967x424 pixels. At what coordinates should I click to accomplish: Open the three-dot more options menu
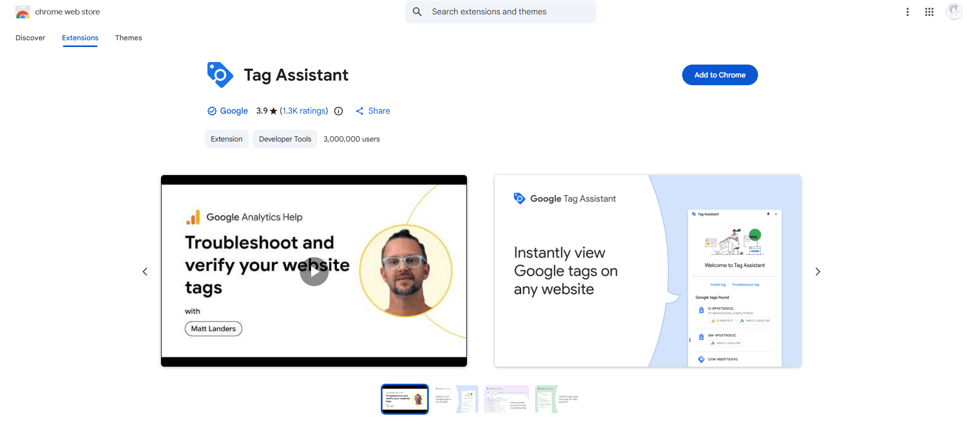coord(908,12)
